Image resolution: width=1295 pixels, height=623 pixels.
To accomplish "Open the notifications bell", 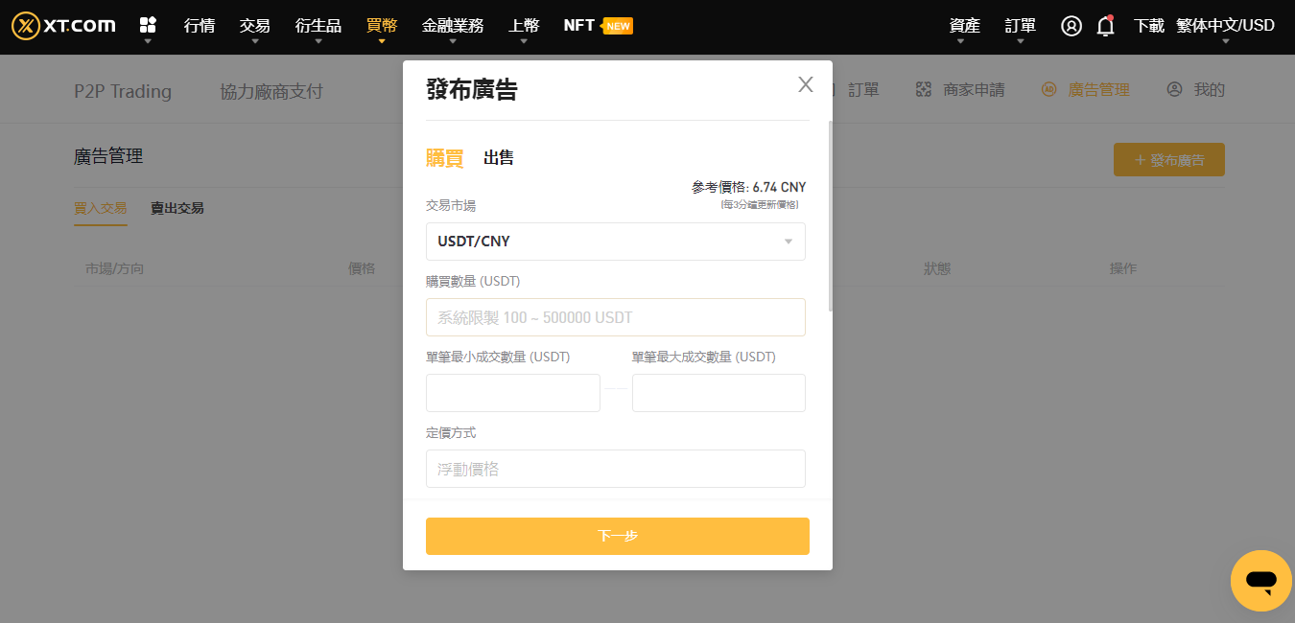I will pos(1105,26).
